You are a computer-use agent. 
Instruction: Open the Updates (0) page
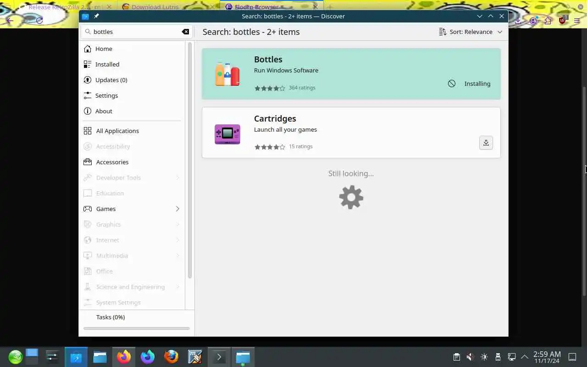[132, 80]
